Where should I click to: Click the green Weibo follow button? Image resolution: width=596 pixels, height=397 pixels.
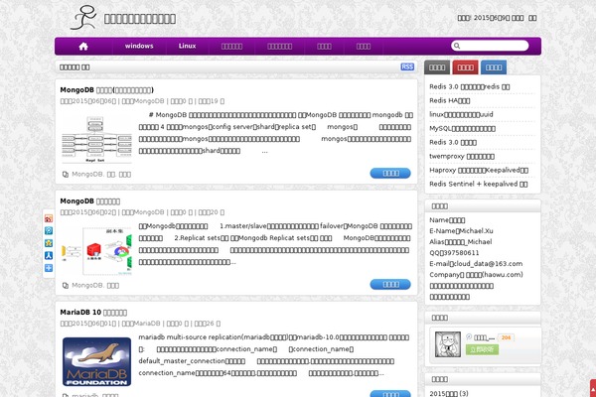[482, 349]
